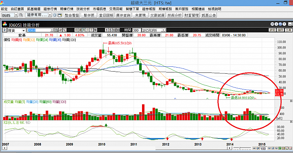Click the play arrow icon beside 現貨

(x=4, y=30)
